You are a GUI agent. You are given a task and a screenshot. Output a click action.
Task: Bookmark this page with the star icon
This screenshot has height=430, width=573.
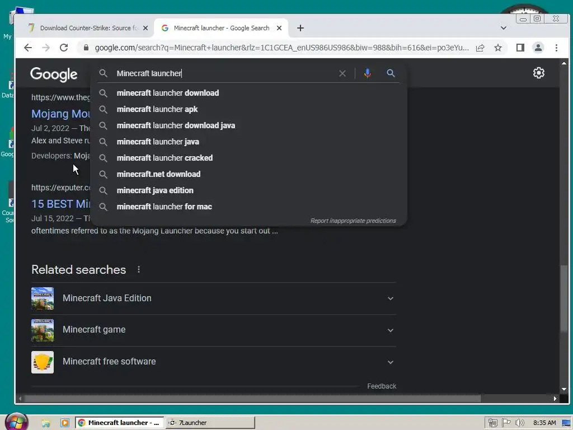(497, 48)
